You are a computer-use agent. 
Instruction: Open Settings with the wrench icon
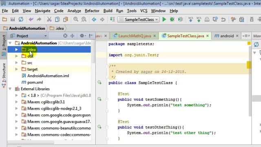click(x=233, y=20)
